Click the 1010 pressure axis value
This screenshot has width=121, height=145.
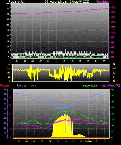[x=113, y=22]
